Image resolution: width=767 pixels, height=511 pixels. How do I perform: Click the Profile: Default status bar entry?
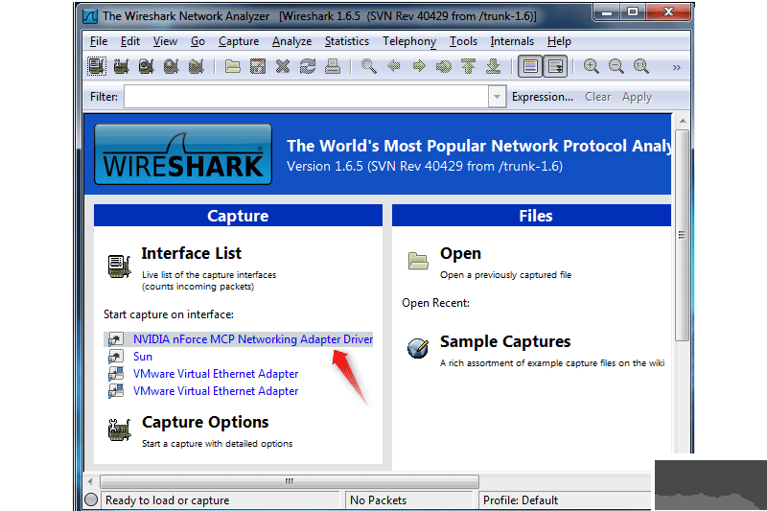[521, 500]
